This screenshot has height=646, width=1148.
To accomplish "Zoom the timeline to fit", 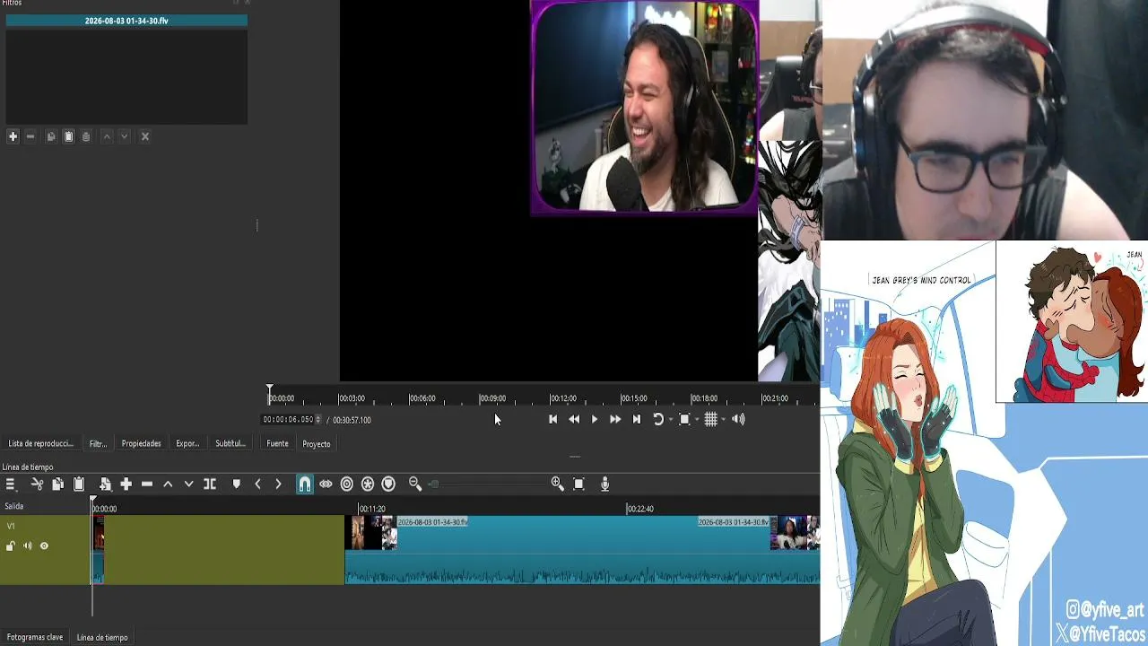I will tap(578, 484).
